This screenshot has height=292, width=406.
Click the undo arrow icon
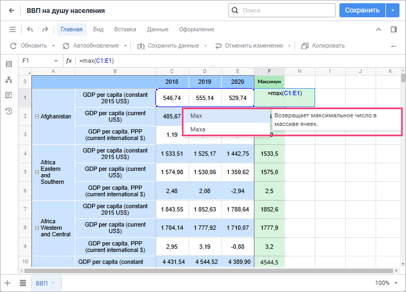pyautogui.click(x=30, y=29)
